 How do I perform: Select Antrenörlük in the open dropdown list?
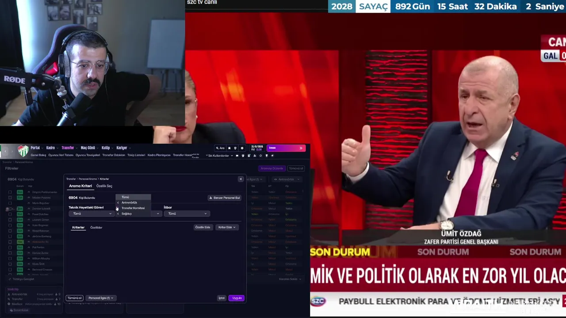point(133,203)
